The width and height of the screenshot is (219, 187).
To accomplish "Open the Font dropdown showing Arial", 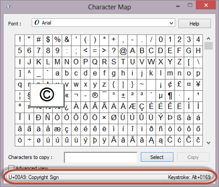I will (x=103, y=23).
